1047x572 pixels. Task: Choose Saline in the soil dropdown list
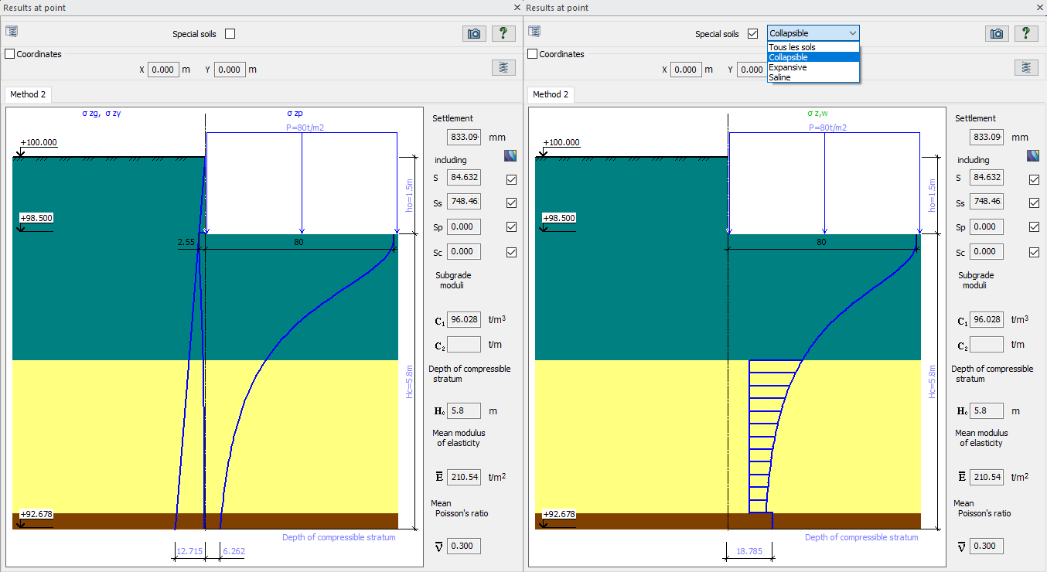[779, 77]
